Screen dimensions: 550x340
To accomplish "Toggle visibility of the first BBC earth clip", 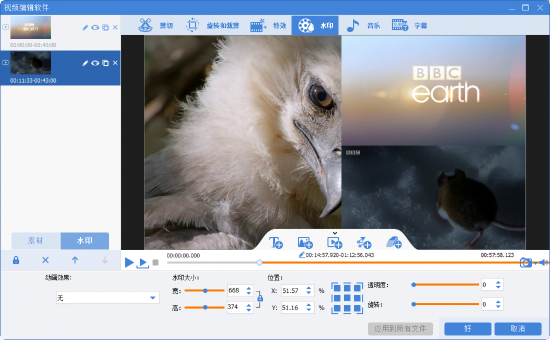I will 95,27.
